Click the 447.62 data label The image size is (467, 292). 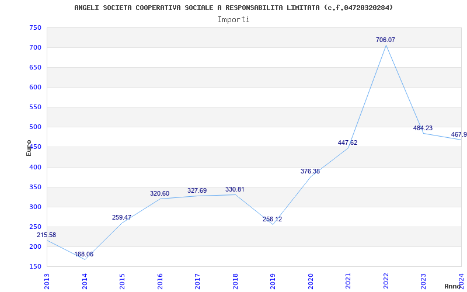pos(347,142)
